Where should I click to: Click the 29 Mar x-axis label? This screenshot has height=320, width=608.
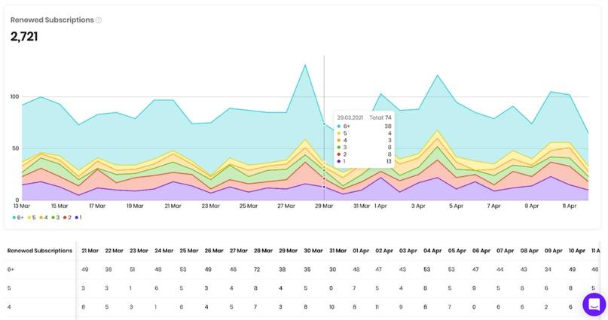[x=324, y=206]
